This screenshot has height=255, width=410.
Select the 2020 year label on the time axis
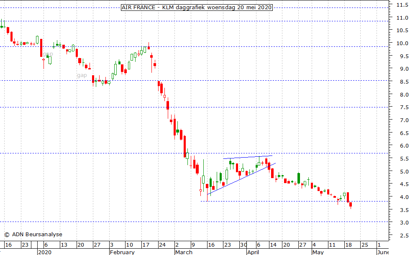[x=45, y=252]
